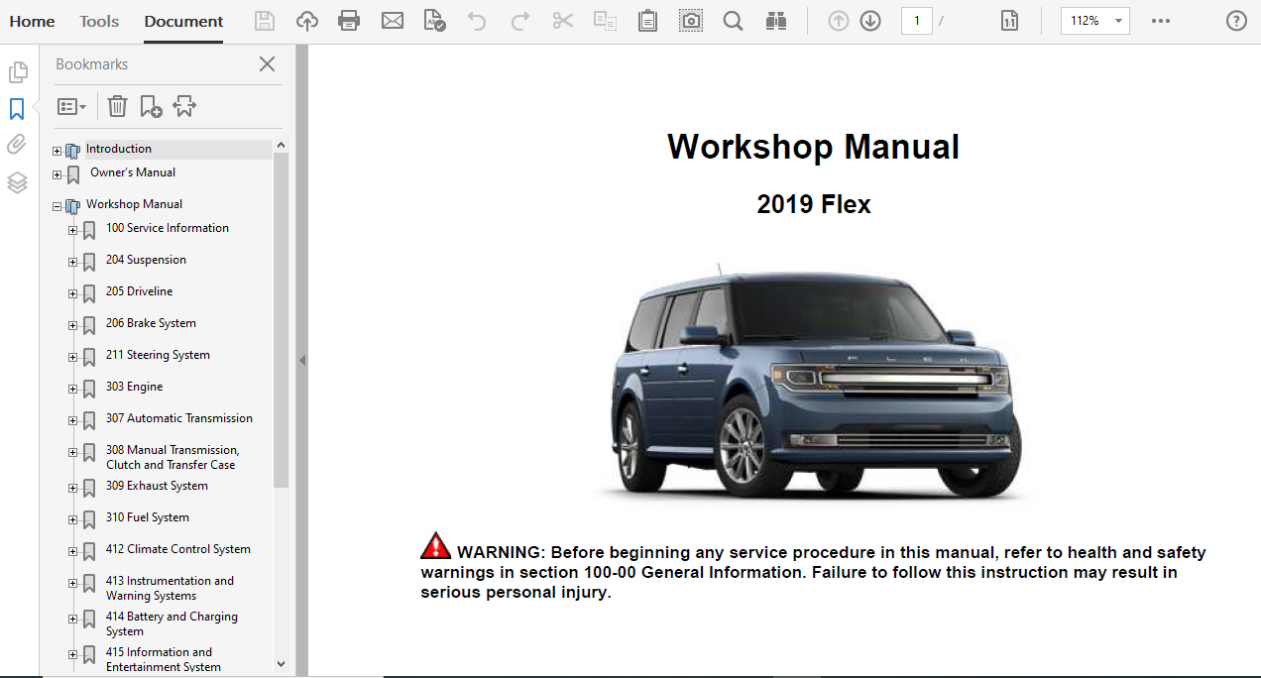This screenshot has height=678, width=1261.
Task: Click the upload to cloud icon
Action: coord(307,21)
